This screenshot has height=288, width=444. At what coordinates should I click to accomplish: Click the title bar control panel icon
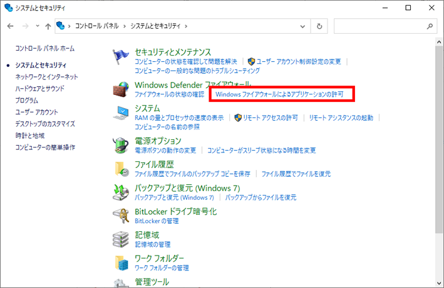coord(9,7)
